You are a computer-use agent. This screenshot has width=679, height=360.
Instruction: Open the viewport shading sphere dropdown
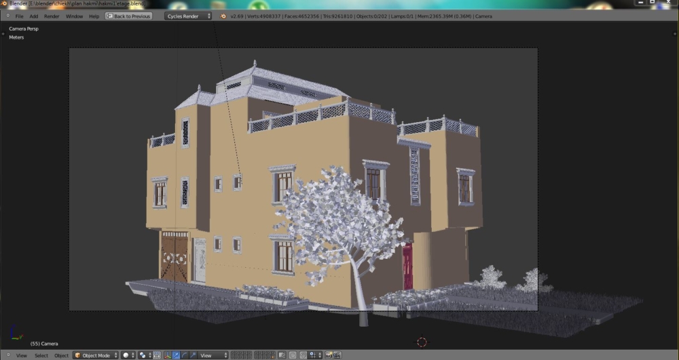pos(128,355)
